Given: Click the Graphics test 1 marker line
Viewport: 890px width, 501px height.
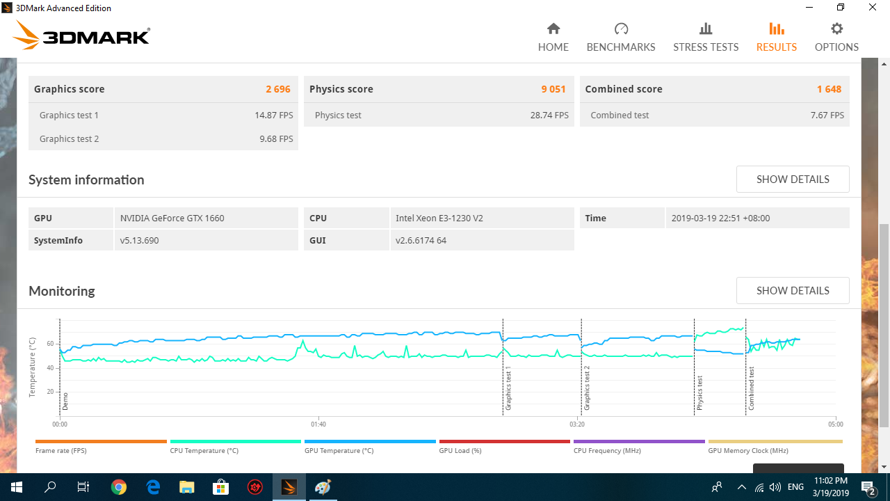Looking at the screenshot, I should point(503,367).
